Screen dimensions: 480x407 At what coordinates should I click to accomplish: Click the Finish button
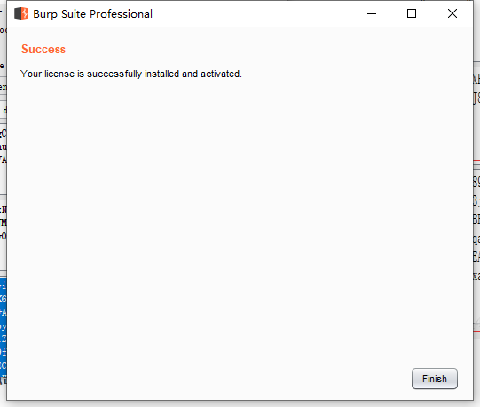pyautogui.click(x=435, y=379)
